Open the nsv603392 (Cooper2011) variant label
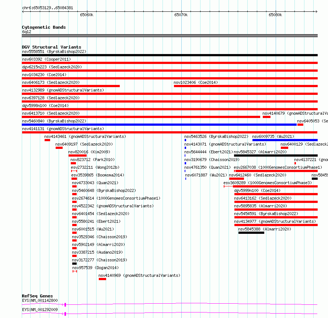Image resolution: width=328 pixels, height=318 pixels. coord(46,59)
